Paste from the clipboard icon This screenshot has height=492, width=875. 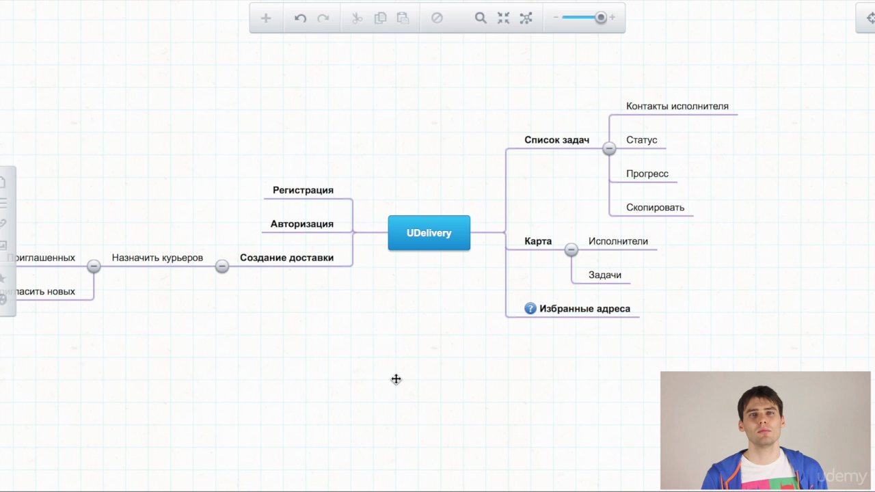(403, 18)
